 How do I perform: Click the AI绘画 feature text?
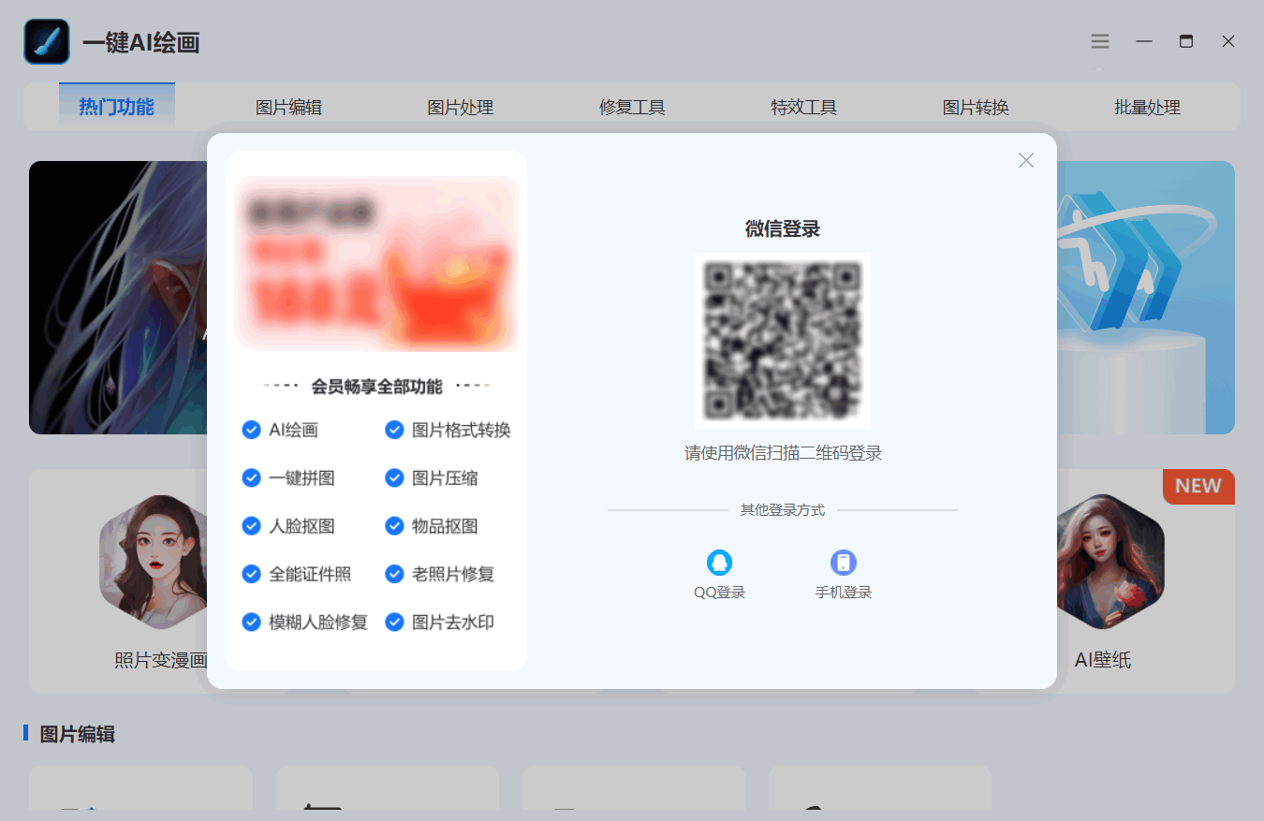[x=294, y=430]
